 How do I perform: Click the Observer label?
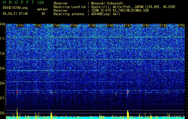(x=61, y=3)
